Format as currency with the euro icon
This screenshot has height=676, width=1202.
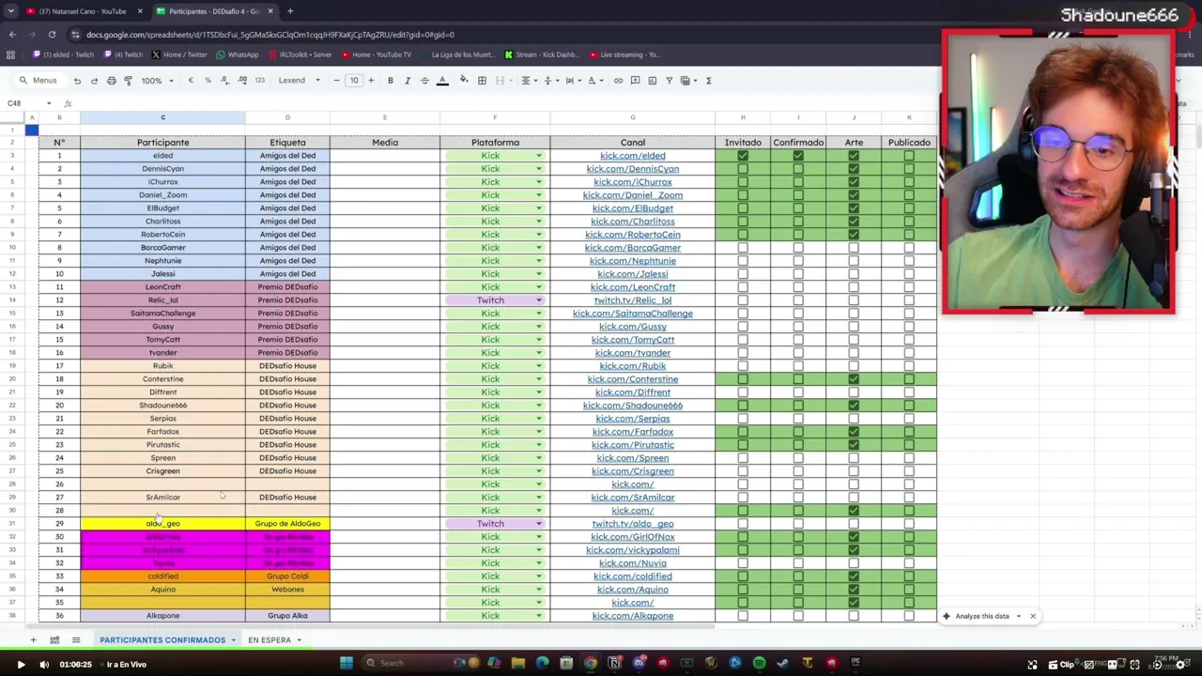pos(191,81)
